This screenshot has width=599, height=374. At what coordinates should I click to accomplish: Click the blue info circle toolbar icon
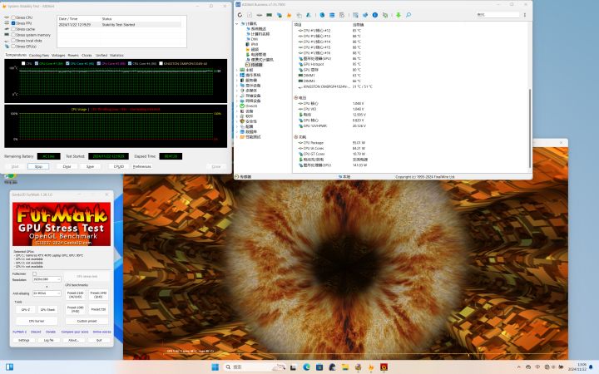[375, 15]
